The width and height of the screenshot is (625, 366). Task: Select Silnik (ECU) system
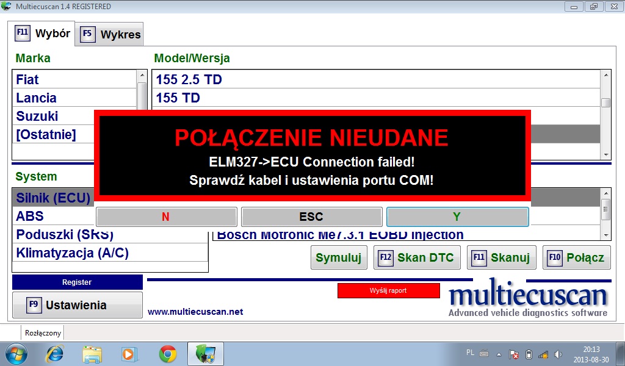point(54,198)
